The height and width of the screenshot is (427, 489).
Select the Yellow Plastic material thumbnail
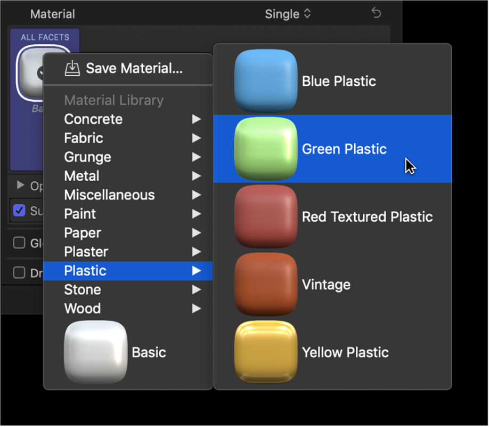[265, 352]
